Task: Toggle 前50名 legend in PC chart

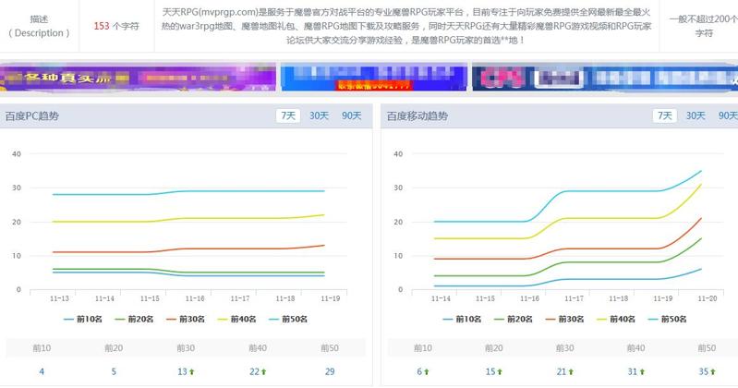Action: [288, 320]
